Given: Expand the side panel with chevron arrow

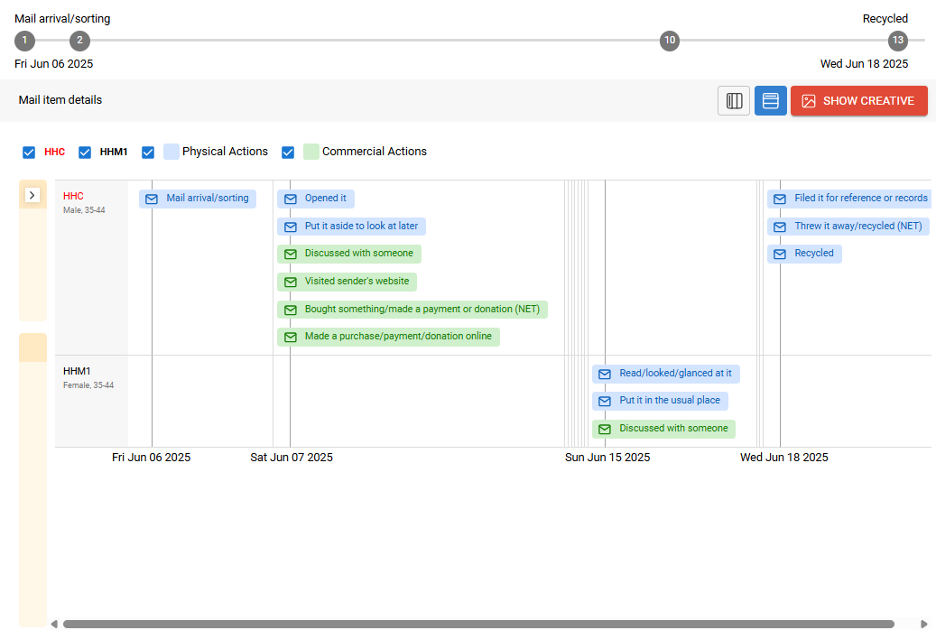Looking at the screenshot, I should [x=32, y=195].
